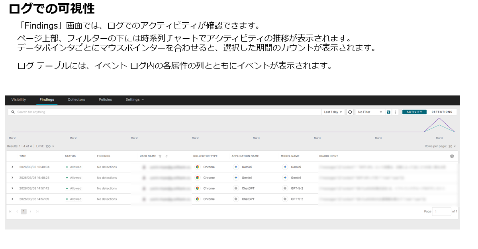
Task: Click the refresh icon beside Last 1 day
Action: tap(350, 112)
